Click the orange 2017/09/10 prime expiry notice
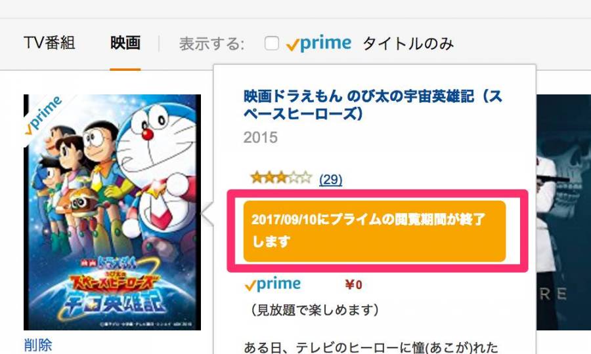This screenshot has width=591, height=354. pos(374,231)
